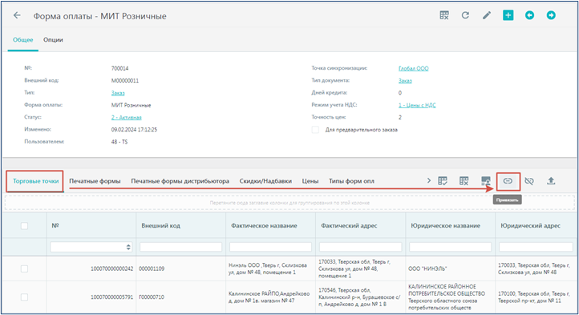The height and width of the screenshot is (315, 579).
Task: Sort by Юридическое название column header
Action: pyautogui.click(x=446, y=226)
